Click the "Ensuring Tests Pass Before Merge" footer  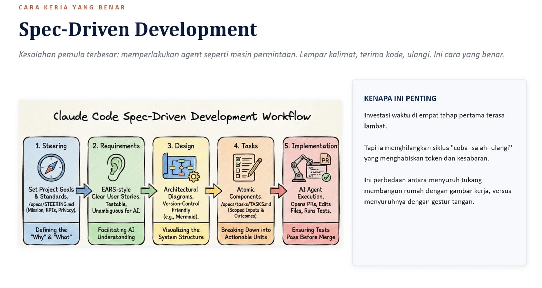tap(311, 234)
